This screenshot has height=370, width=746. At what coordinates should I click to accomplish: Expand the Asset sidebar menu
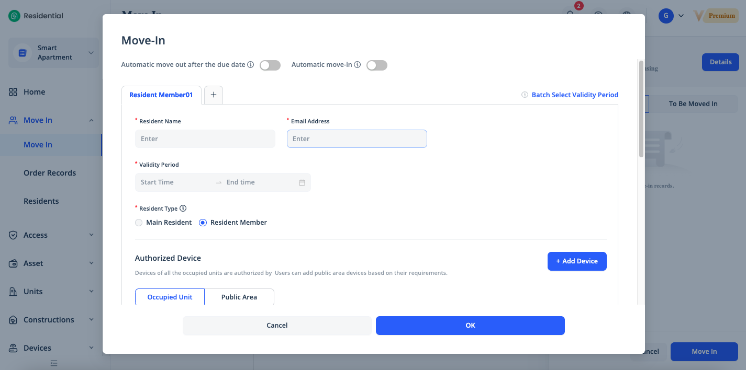point(91,263)
